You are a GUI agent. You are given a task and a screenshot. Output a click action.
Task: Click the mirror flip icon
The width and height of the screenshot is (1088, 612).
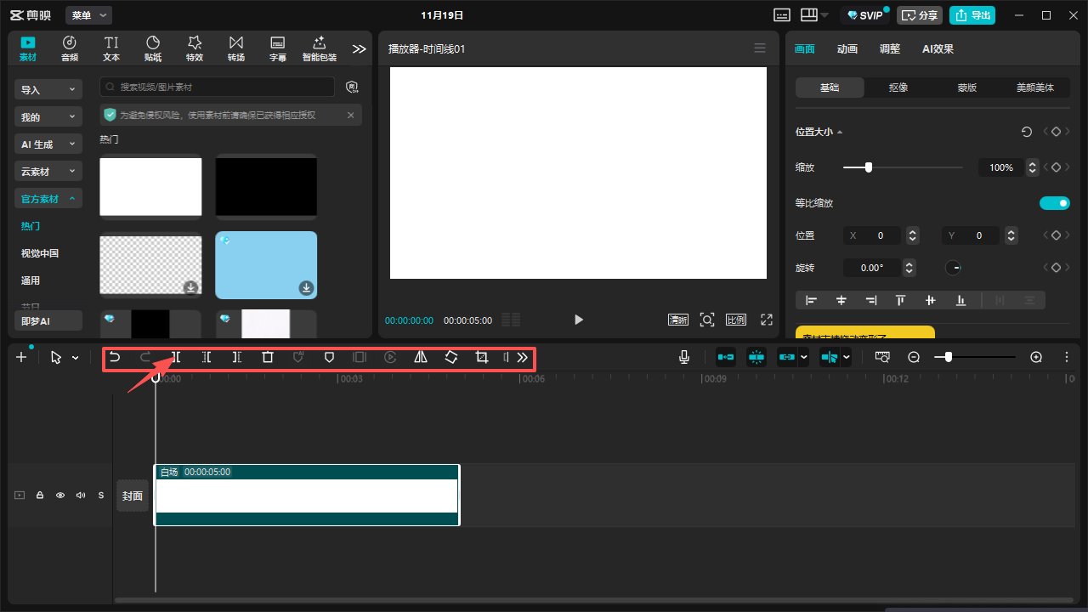pyautogui.click(x=421, y=358)
